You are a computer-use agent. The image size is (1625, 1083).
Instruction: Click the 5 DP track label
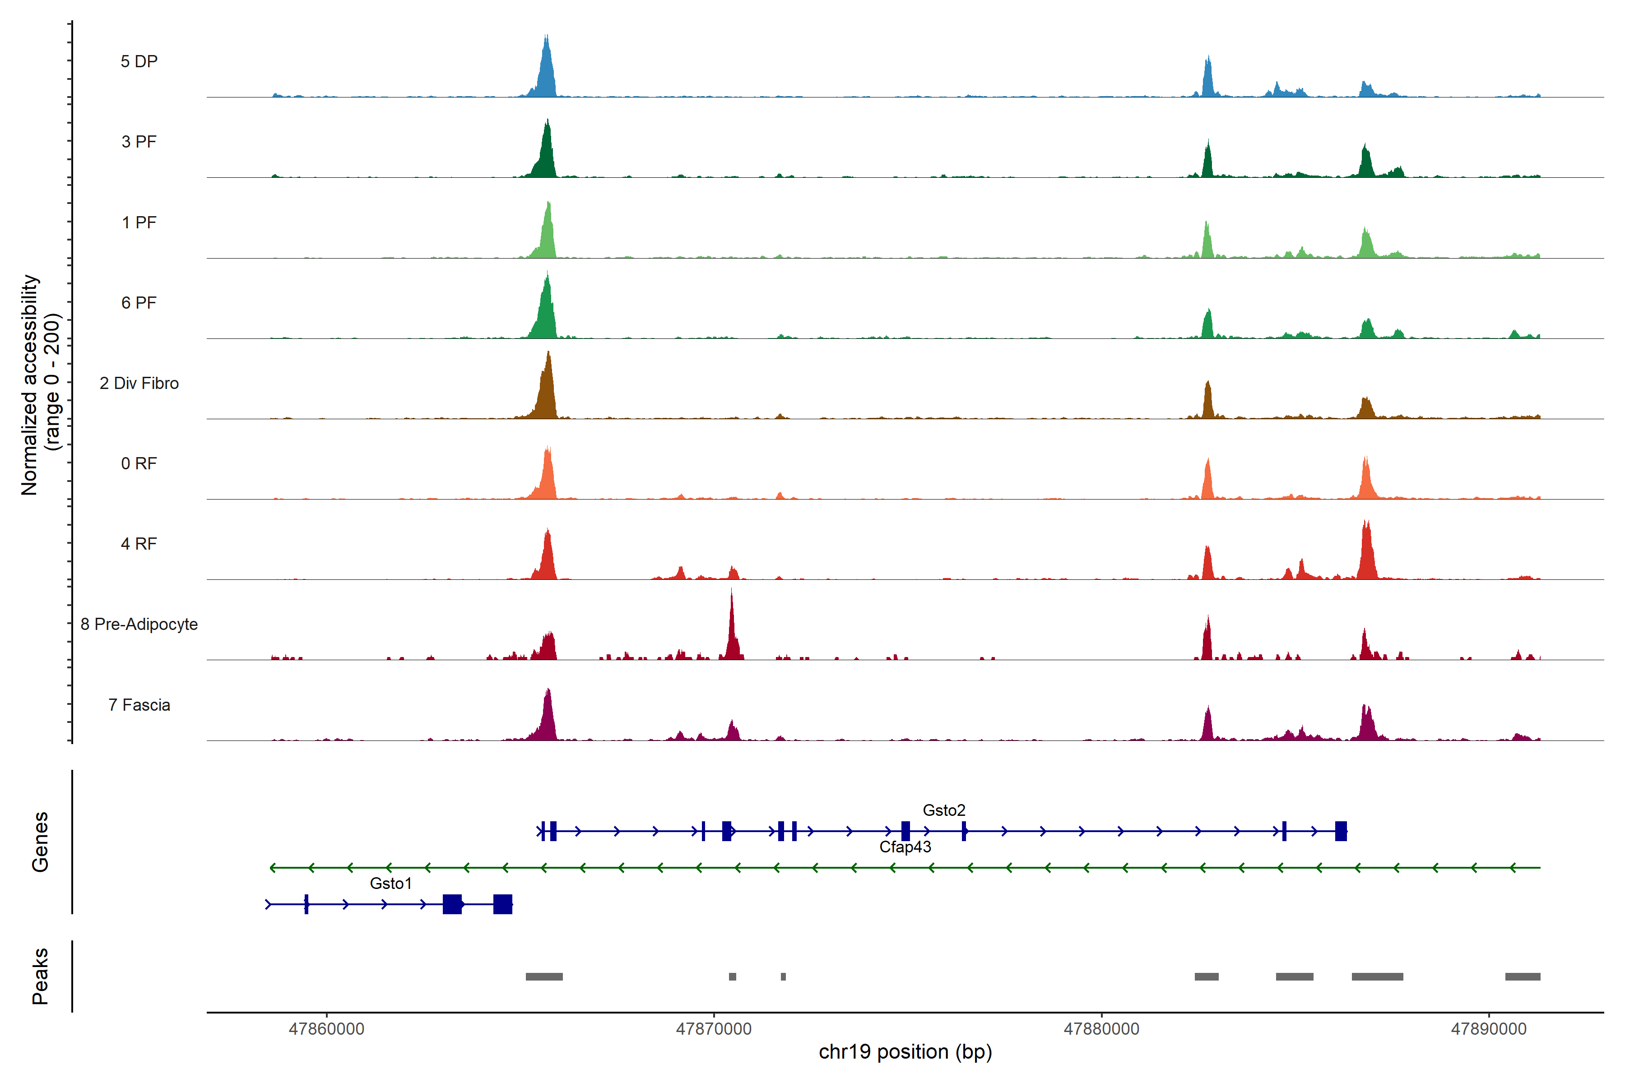coord(139,61)
